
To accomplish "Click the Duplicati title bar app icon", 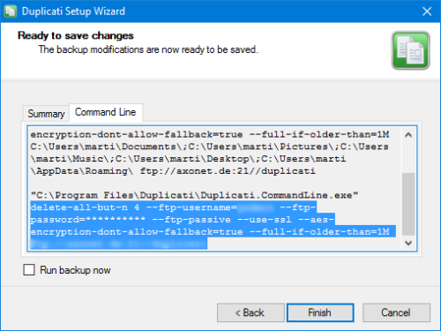I will click(11, 11).
